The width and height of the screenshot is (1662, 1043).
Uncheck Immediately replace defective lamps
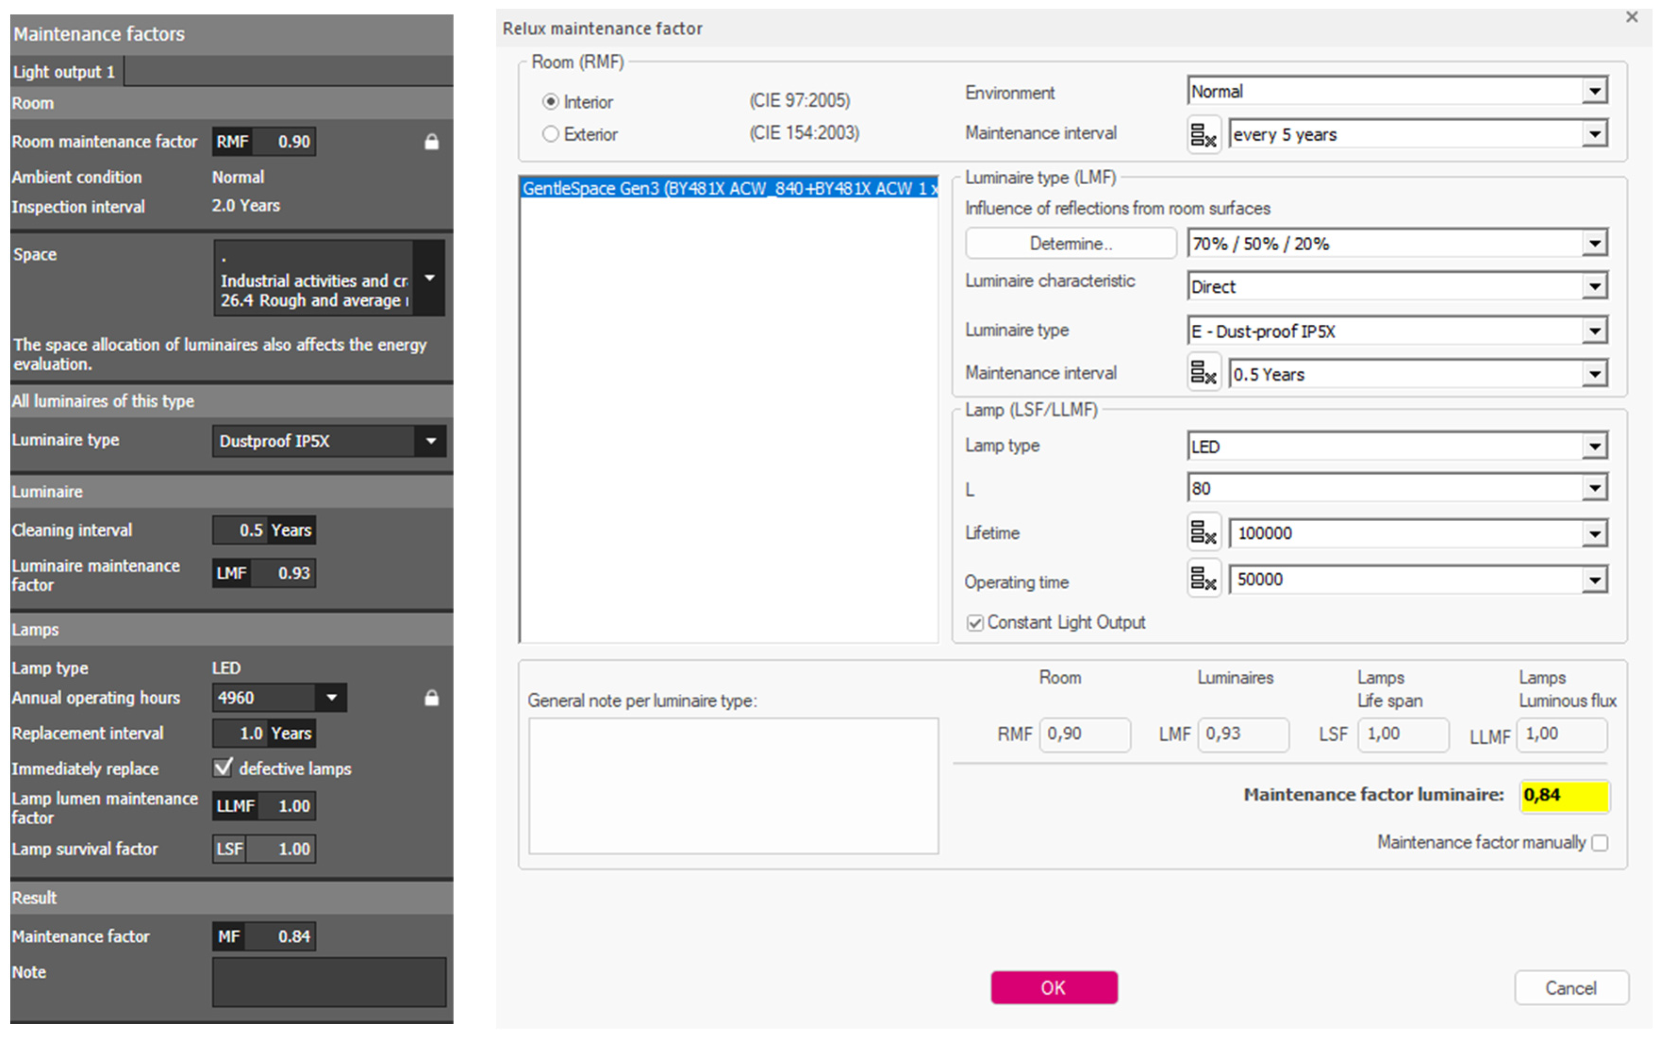[x=222, y=768]
